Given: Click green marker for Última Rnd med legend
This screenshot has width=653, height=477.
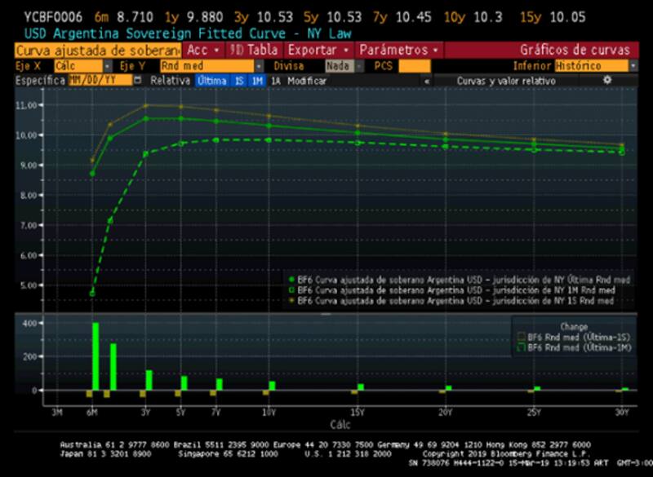Looking at the screenshot, I should [292, 280].
